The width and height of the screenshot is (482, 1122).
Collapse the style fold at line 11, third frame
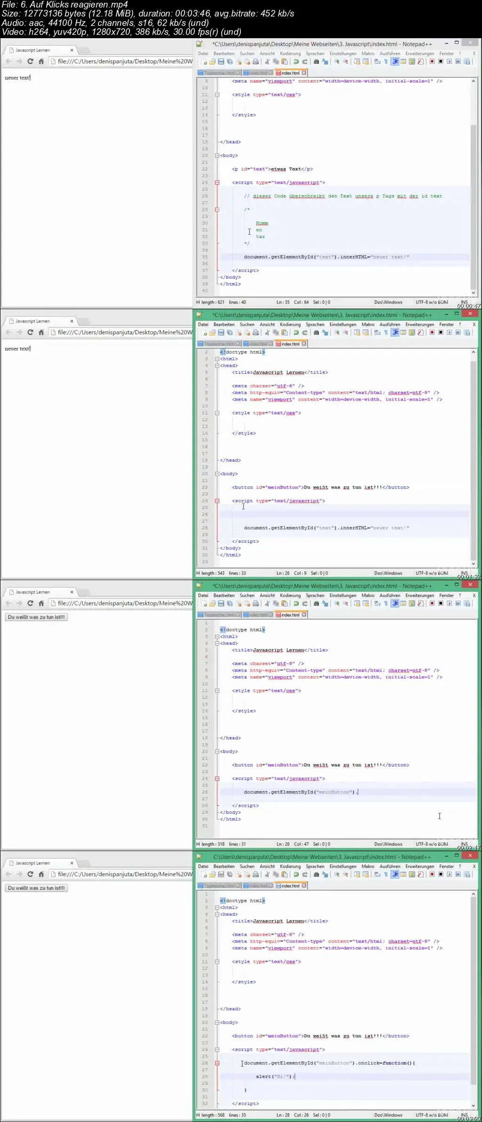(x=217, y=691)
